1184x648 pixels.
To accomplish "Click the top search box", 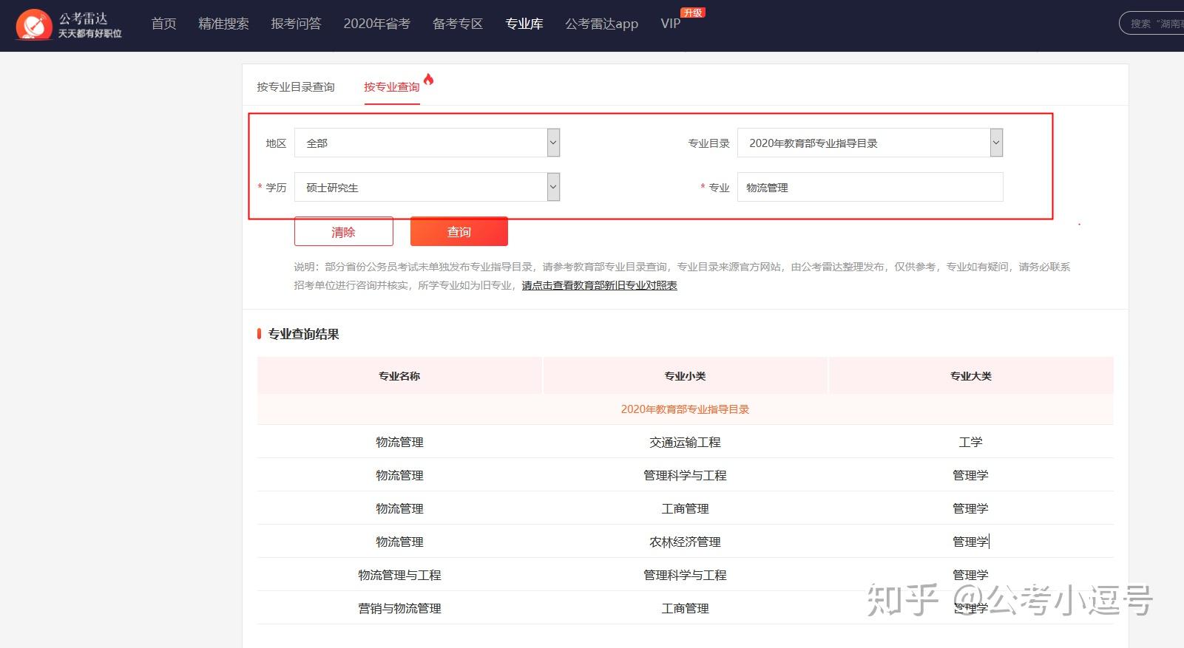I will click(1151, 24).
